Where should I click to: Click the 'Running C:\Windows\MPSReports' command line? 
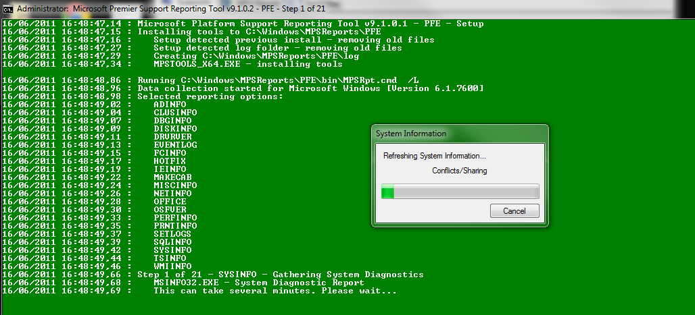pyautogui.click(x=210, y=80)
